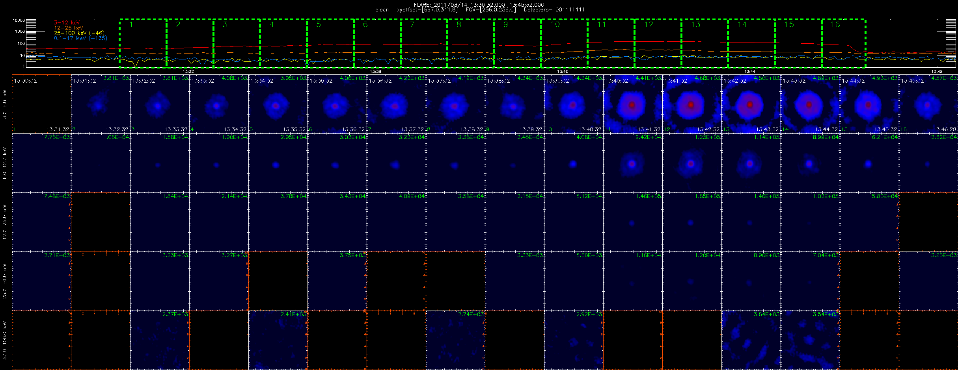
Task: Click the orange 12-25 keV legend entry
Action: point(69,28)
